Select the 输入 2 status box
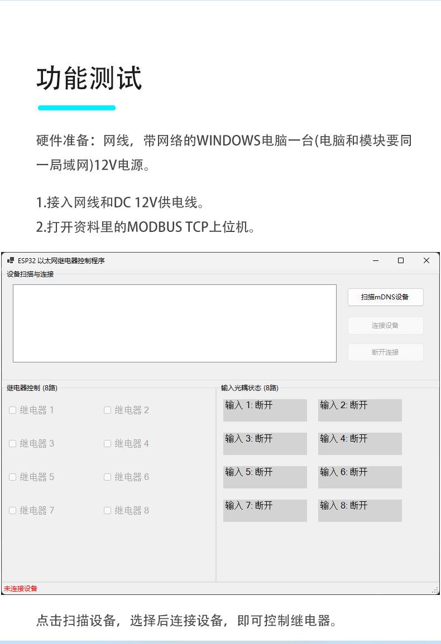441x644 pixels. 359,410
